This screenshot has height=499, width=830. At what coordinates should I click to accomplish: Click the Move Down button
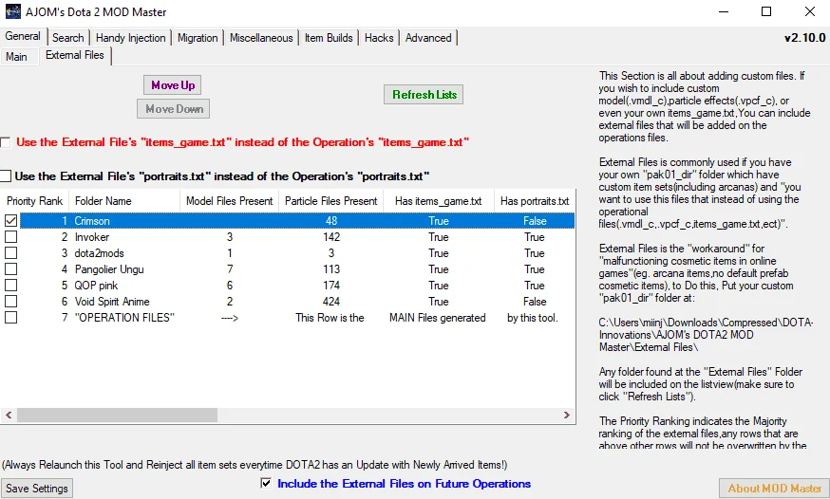pyautogui.click(x=174, y=109)
